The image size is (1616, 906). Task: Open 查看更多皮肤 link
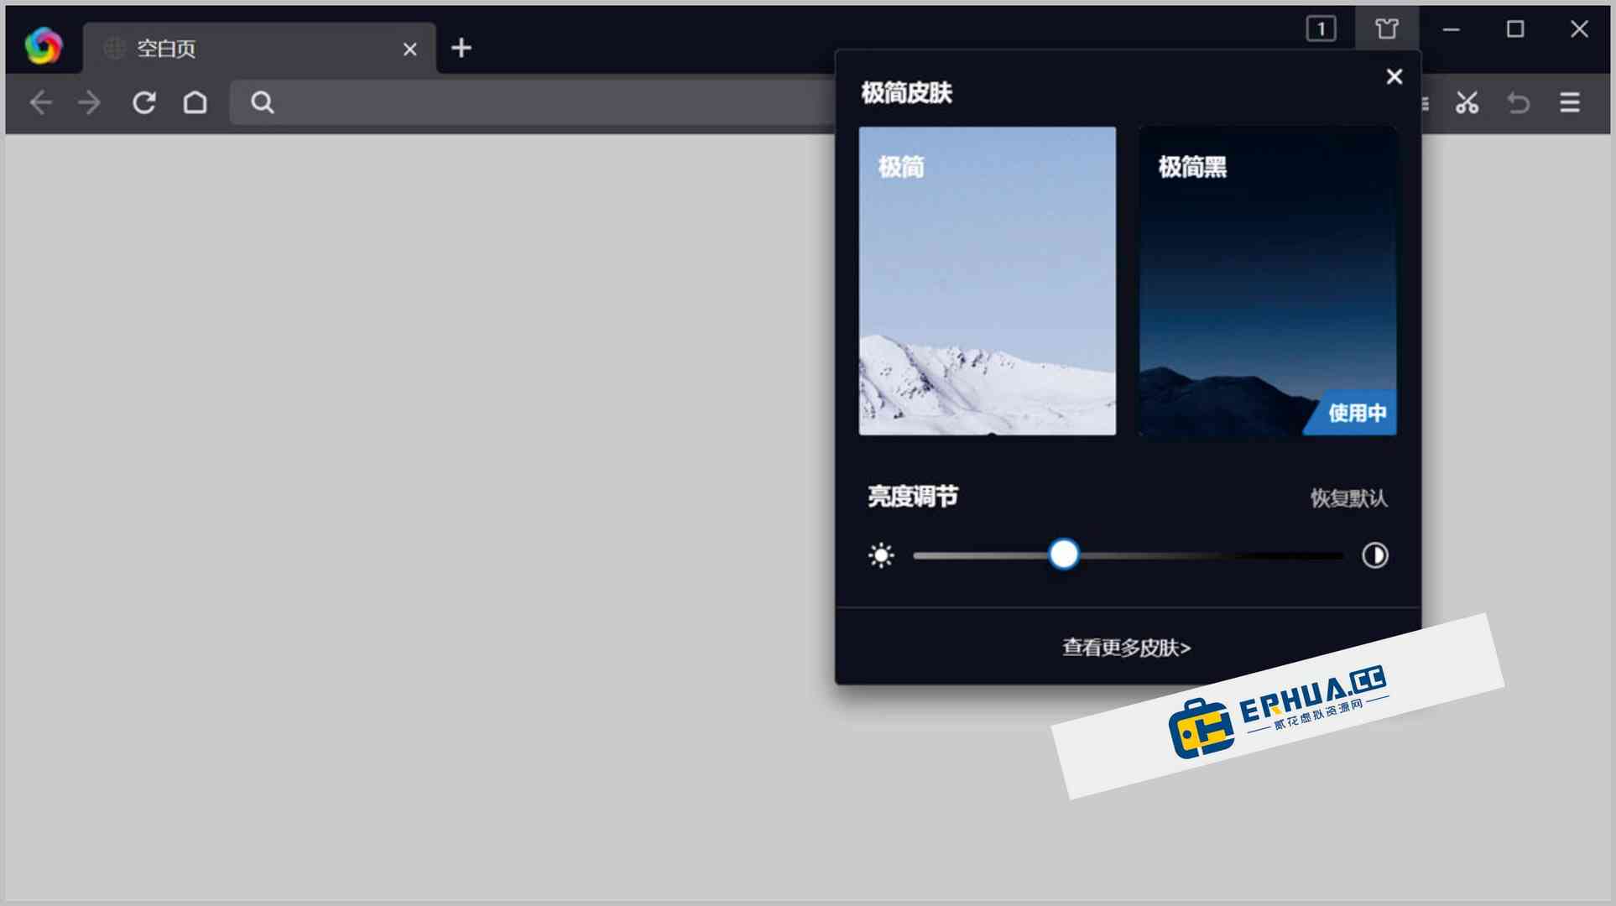click(x=1127, y=648)
